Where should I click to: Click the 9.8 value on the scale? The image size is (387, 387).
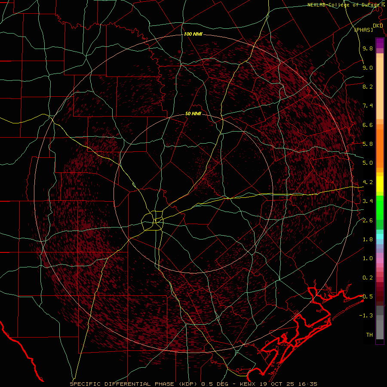[x=368, y=48]
